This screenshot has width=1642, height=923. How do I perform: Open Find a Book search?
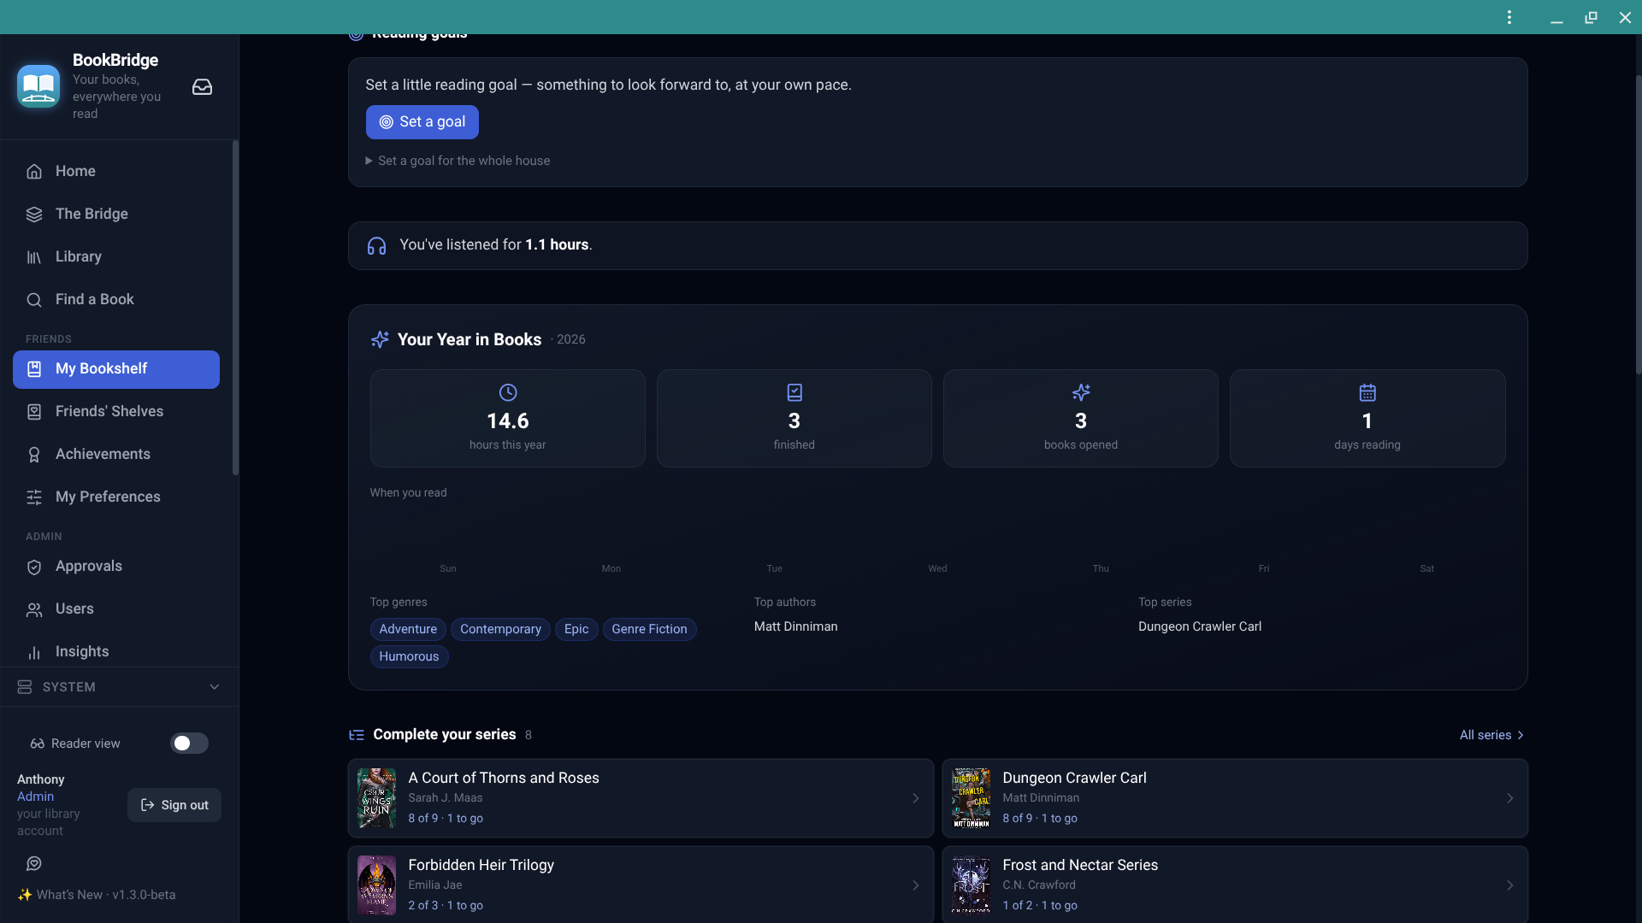click(116, 299)
